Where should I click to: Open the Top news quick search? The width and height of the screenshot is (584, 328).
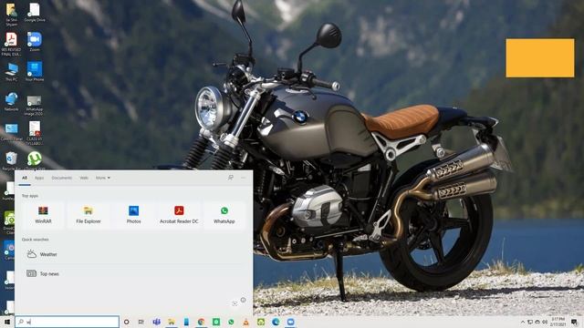(x=133, y=273)
